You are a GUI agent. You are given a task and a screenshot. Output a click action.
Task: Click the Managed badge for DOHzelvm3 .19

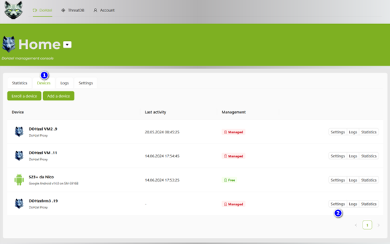tap(233, 204)
